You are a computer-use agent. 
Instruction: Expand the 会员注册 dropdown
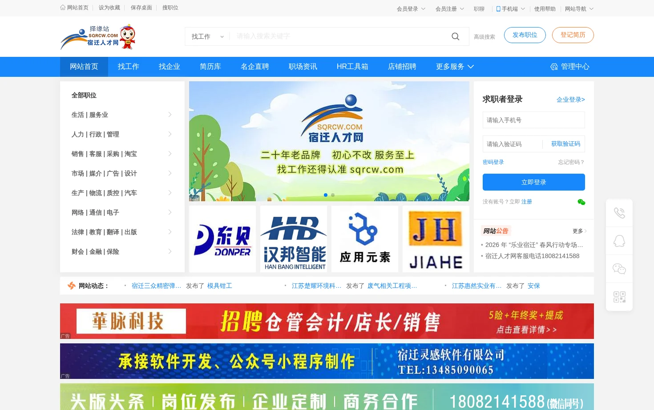[462, 9]
